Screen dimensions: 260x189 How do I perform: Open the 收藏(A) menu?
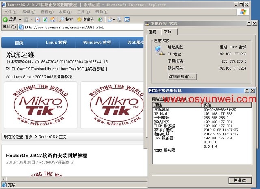pyautogui.click(x=65, y=12)
